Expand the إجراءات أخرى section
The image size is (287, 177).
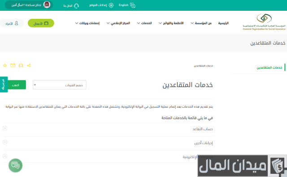point(5,142)
